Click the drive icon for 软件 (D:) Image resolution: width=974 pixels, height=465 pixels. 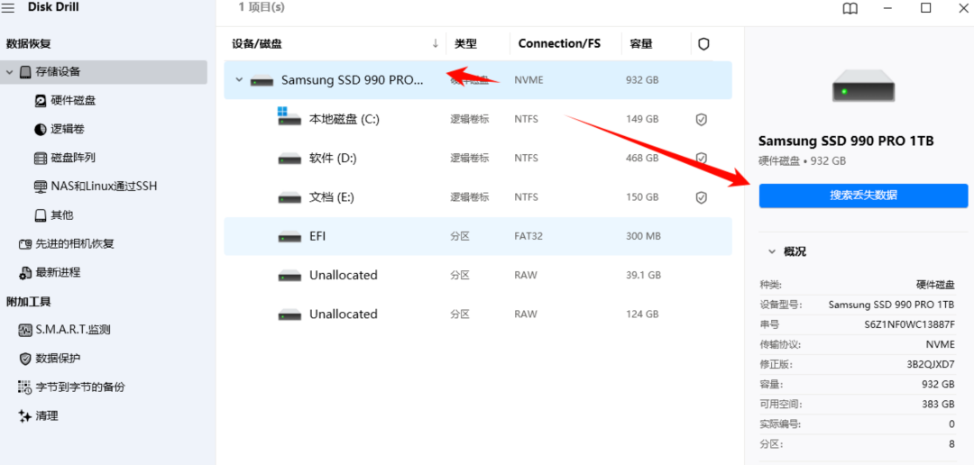[289, 159]
